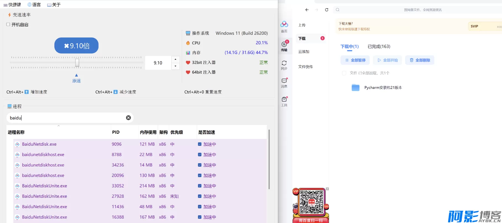Click the 全部删除 button
502x223 pixels.
point(420,60)
